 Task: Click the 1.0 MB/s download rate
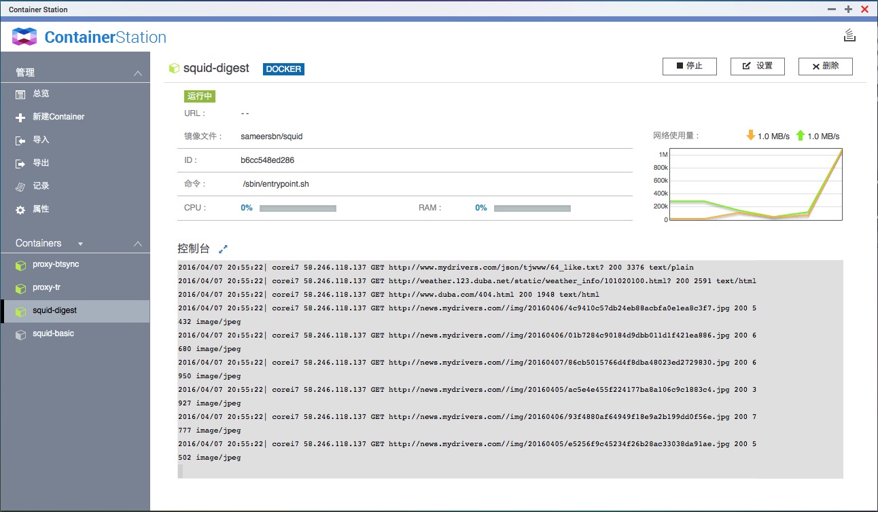774,136
